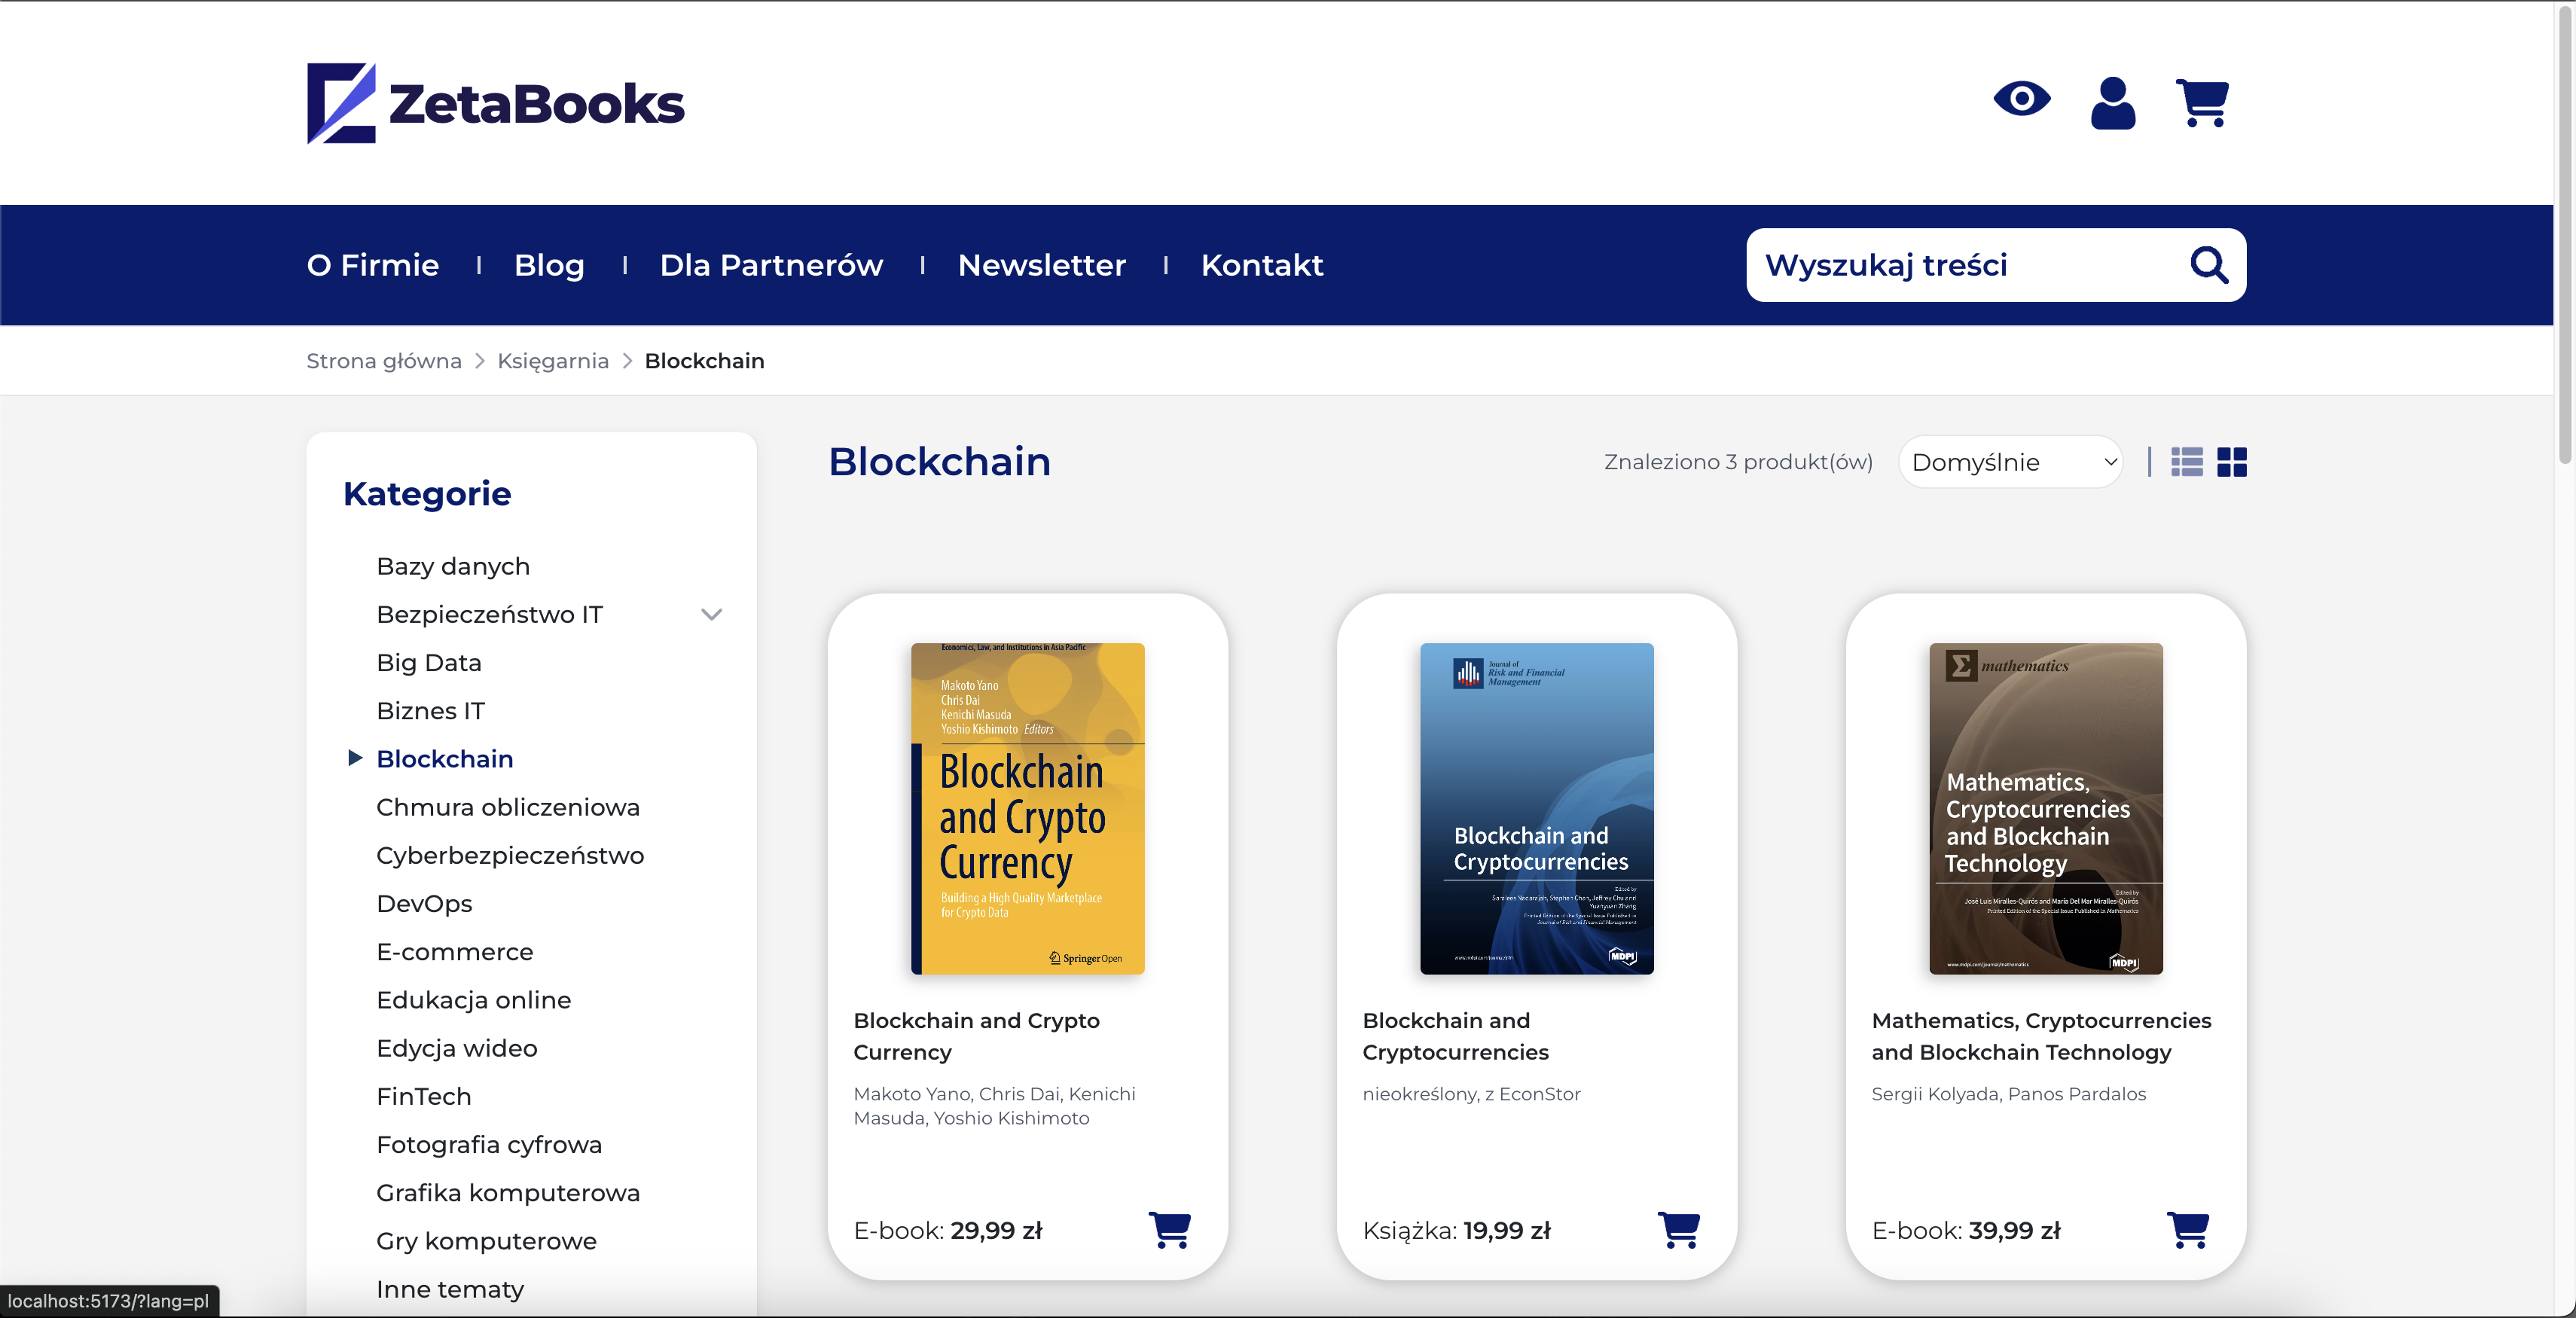2576x1318 pixels.
Task: Open the Domyślnie sorting dropdown
Action: click(x=2010, y=462)
